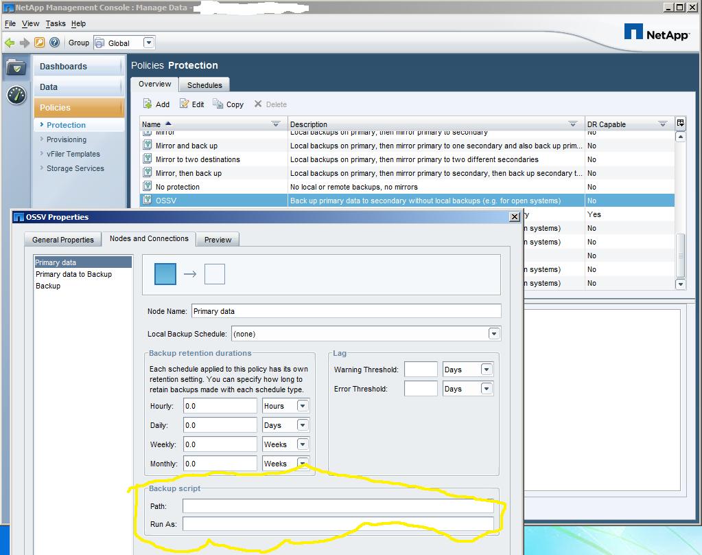
Task: Open the Description column filter dropdown
Action: (572, 124)
